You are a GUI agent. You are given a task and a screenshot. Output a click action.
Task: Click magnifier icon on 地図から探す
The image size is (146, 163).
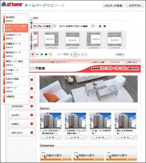(109, 155)
